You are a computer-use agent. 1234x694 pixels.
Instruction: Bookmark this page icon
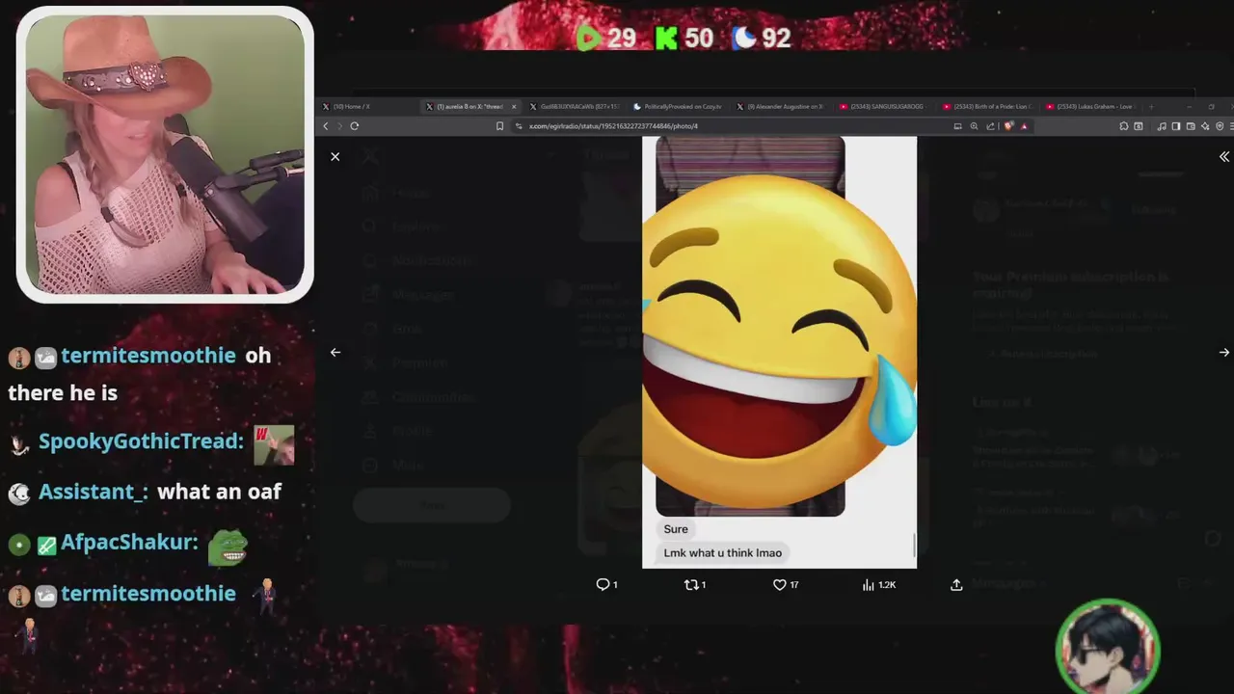(x=499, y=126)
